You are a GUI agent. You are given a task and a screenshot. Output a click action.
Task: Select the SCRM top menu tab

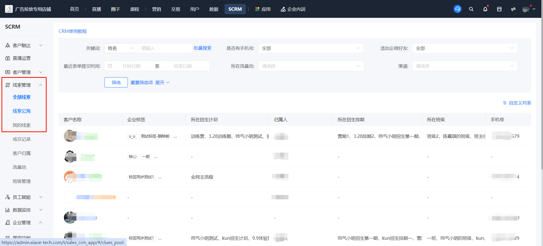(235, 9)
